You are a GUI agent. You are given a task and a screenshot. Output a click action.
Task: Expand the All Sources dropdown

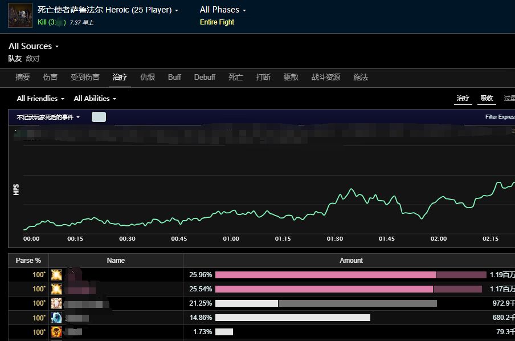coord(34,46)
